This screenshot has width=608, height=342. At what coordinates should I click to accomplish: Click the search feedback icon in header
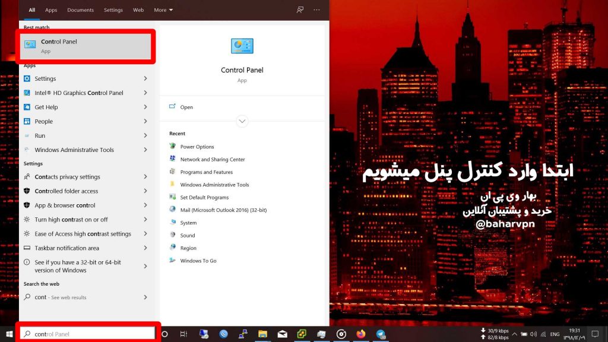click(x=300, y=10)
